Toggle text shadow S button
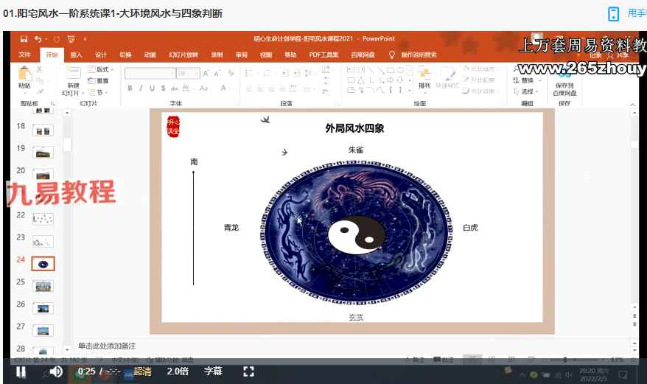 coord(164,88)
